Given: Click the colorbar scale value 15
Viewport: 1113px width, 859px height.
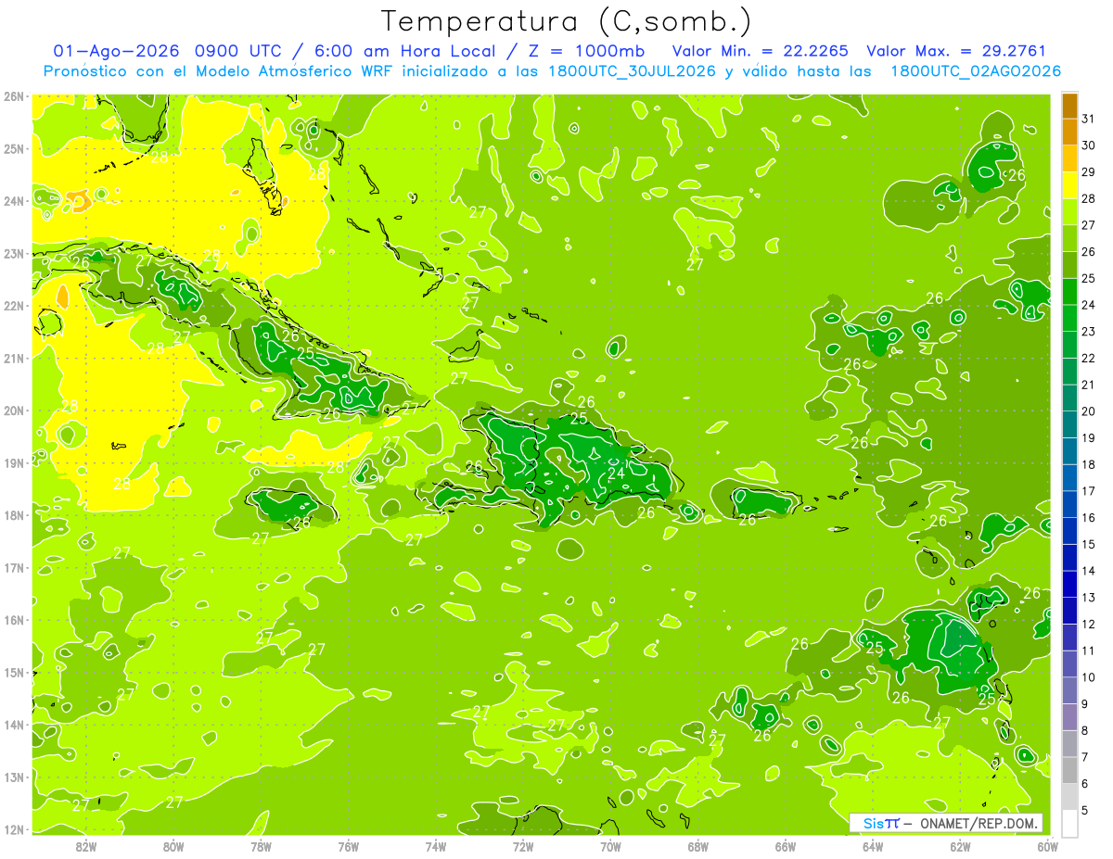Looking at the screenshot, I should pyautogui.click(x=1089, y=544).
